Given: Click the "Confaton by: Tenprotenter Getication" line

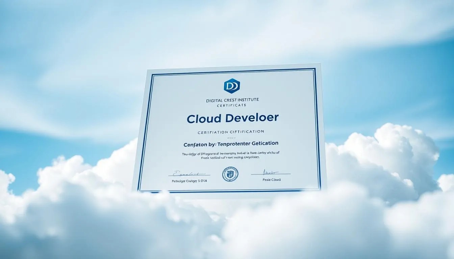Looking at the screenshot, I should coord(231,143).
